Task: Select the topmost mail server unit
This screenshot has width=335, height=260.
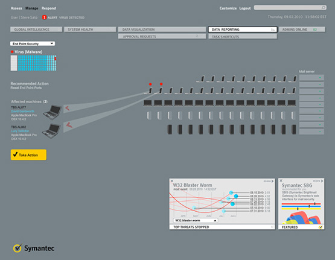Action: tap(311, 78)
